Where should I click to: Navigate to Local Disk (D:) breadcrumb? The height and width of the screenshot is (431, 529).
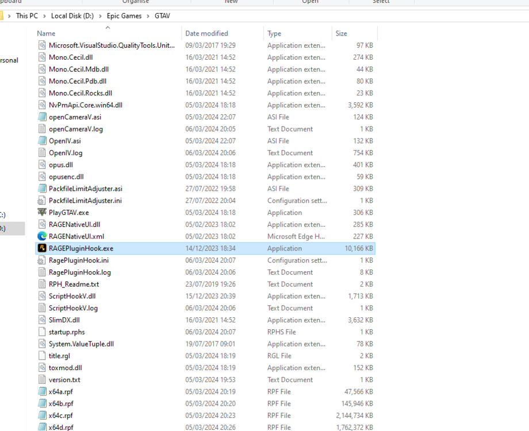[72, 16]
